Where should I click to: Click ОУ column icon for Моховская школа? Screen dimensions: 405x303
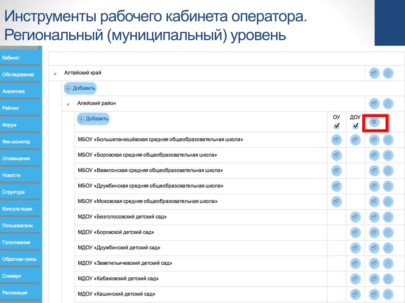(336, 202)
